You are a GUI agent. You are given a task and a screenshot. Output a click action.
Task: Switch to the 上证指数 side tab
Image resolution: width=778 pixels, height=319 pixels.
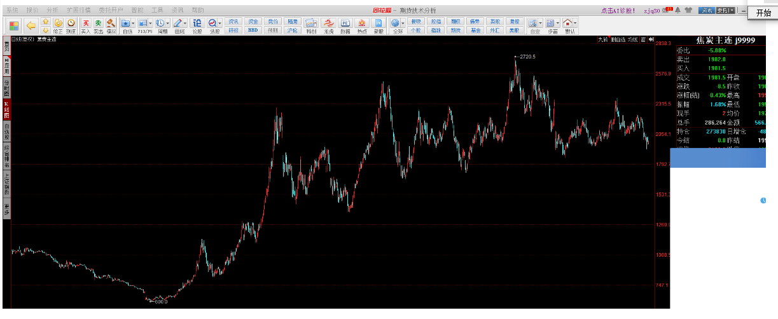pos(6,185)
